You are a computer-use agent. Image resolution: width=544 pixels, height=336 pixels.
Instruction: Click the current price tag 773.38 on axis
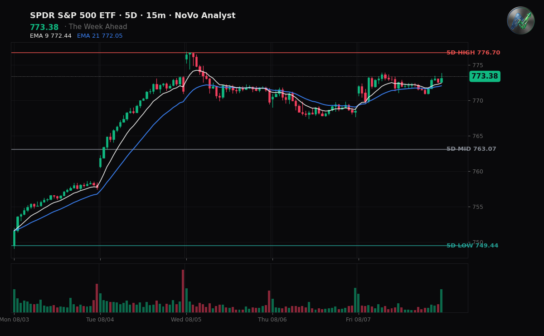[485, 76]
